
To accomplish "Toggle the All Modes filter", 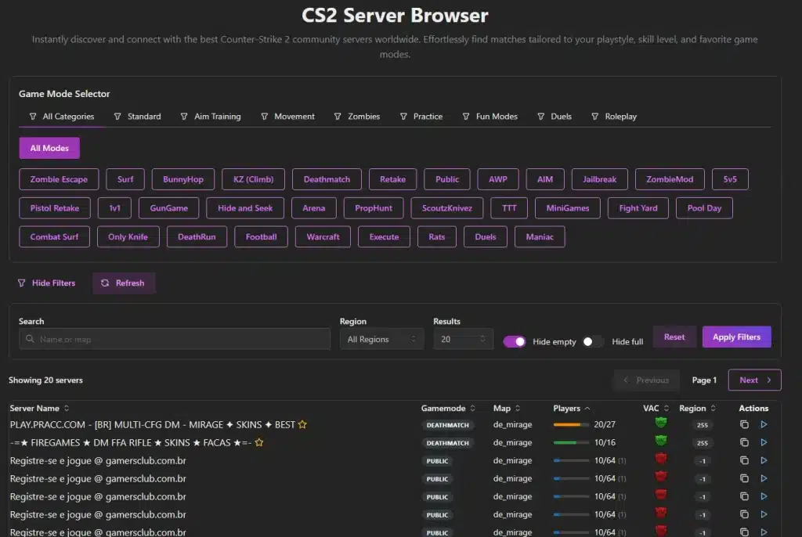I will (49, 147).
